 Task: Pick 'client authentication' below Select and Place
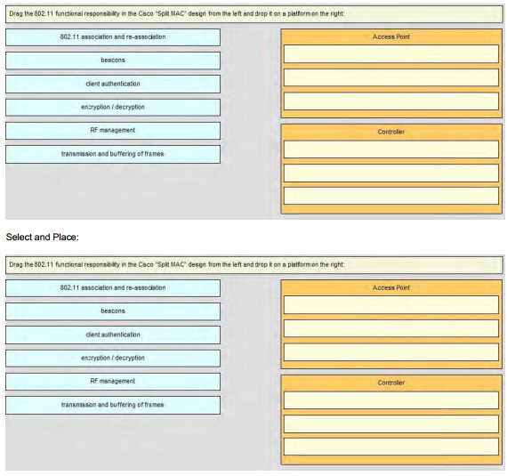(x=113, y=335)
